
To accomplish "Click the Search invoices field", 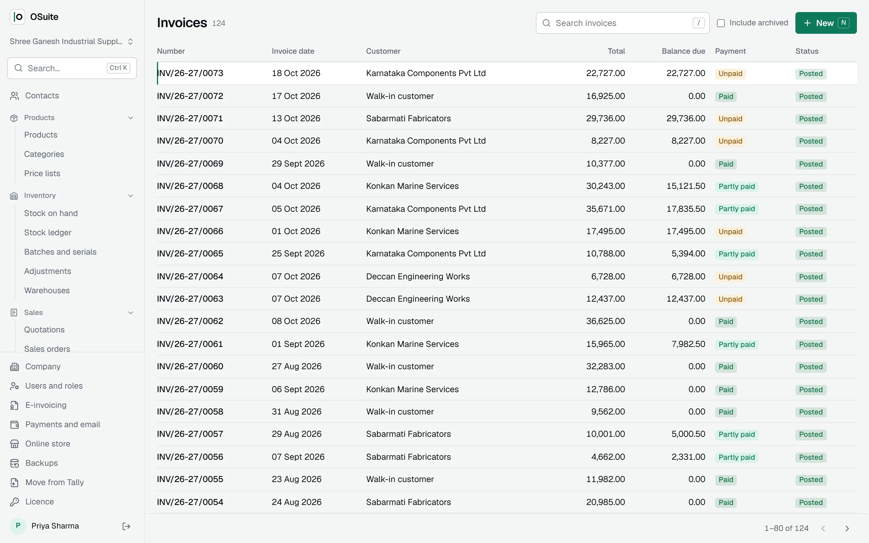I will (622, 23).
